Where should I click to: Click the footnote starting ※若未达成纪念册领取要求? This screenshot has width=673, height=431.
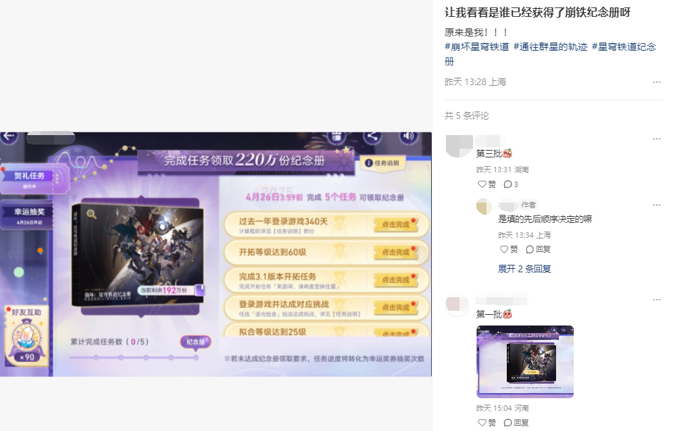pyautogui.click(x=324, y=359)
